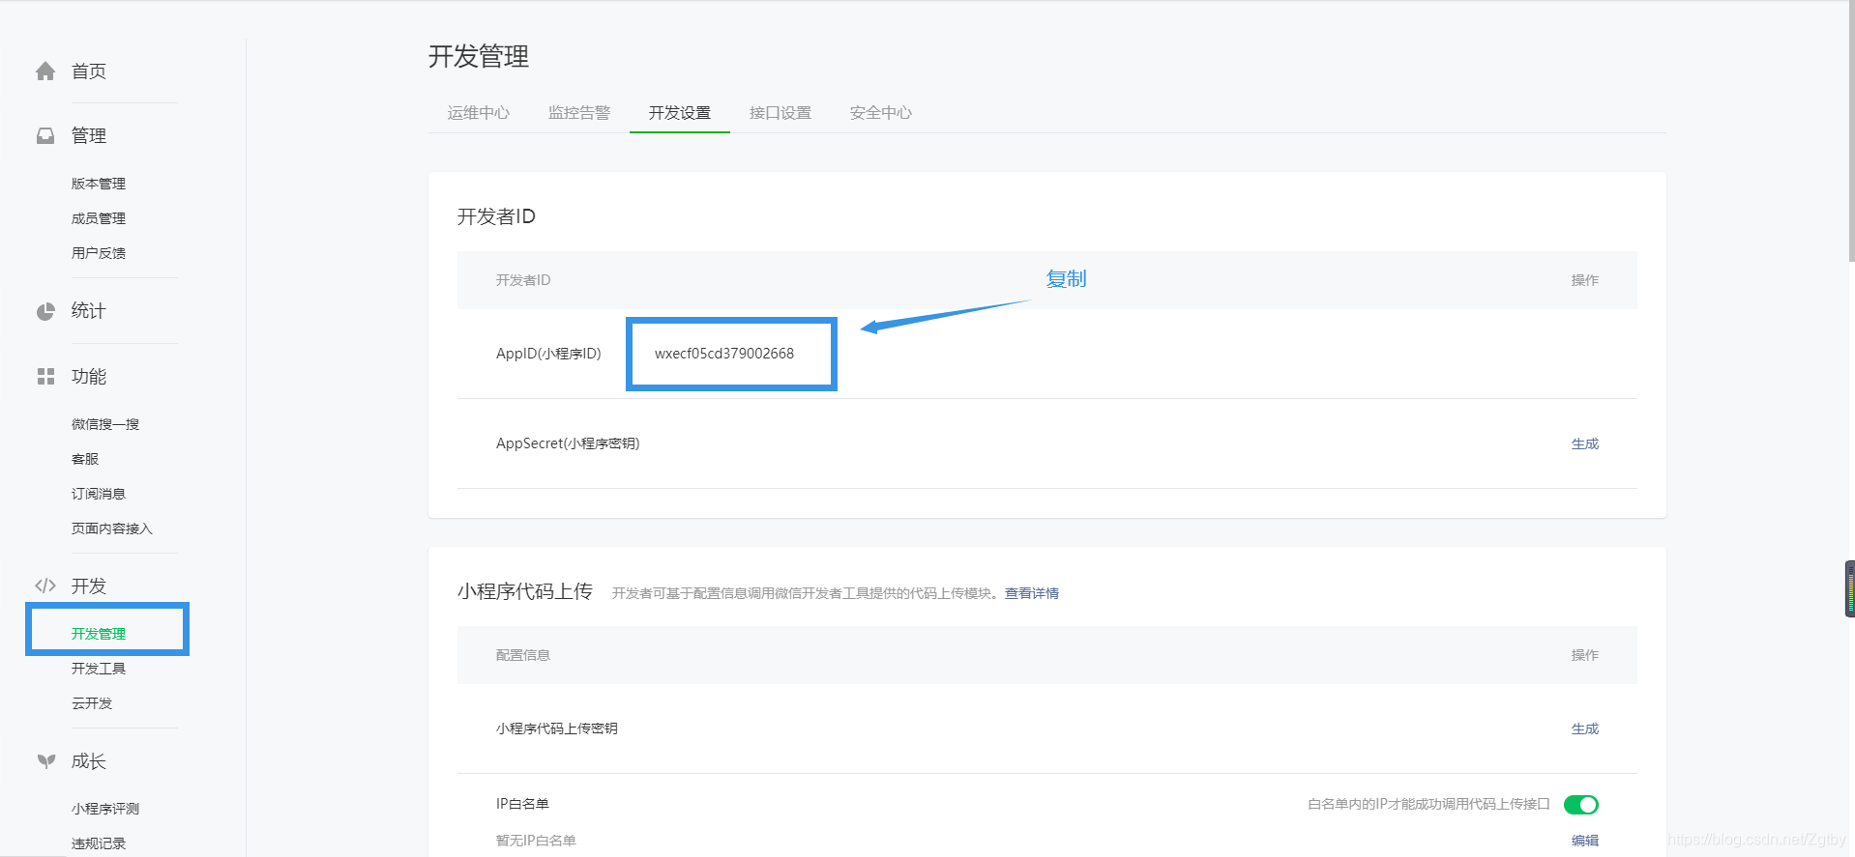Open 用户反馈 in the sidebar
Image resolution: width=1855 pixels, height=857 pixels.
(99, 253)
